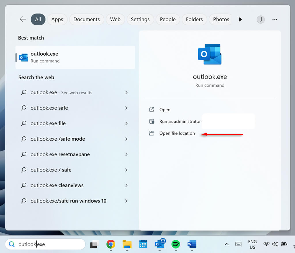This screenshot has height=253, width=295.
Task: Go back with the left arrow icon
Action: (x=23, y=19)
